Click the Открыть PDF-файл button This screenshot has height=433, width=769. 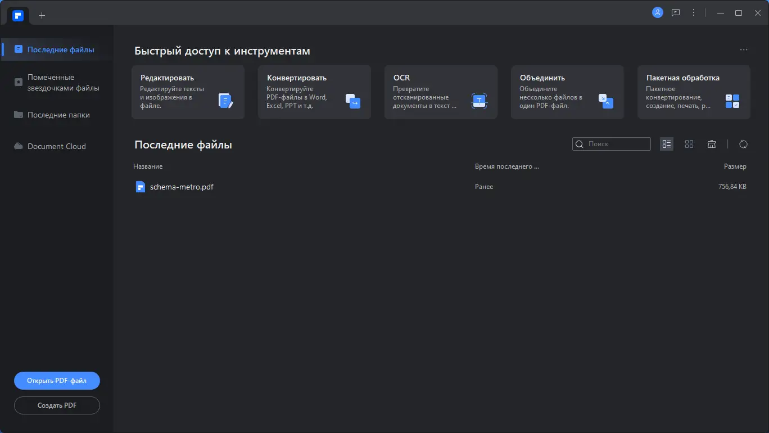click(x=57, y=381)
